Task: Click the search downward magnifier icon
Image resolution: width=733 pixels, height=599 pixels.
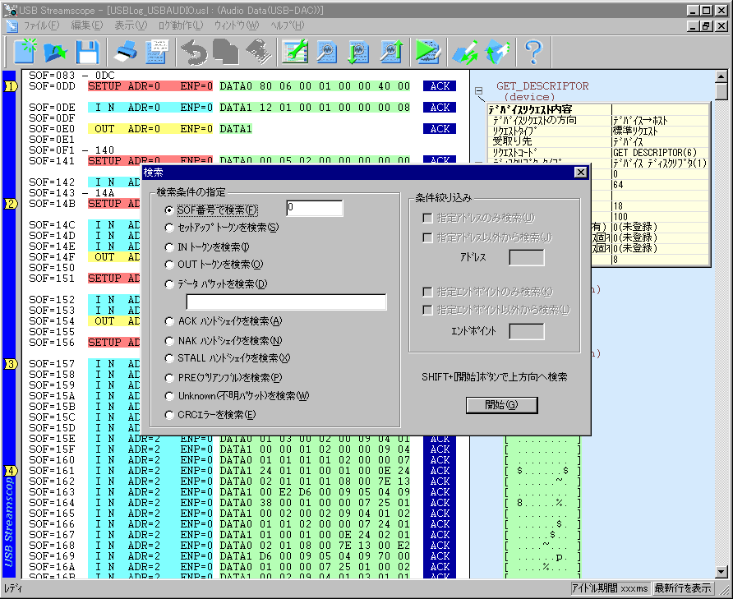Action: (x=358, y=52)
